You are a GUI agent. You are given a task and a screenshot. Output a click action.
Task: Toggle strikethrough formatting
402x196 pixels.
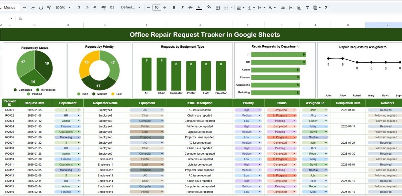pyautogui.click(x=190, y=8)
